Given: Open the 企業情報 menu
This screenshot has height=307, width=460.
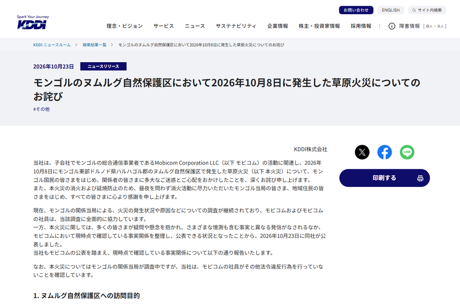Looking at the screenshot, I should 278,26.
